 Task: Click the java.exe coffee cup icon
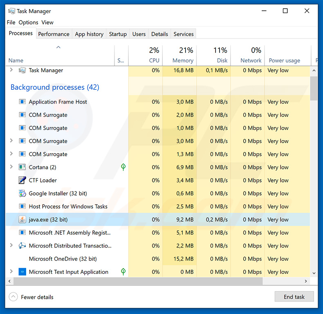[22, 219]
